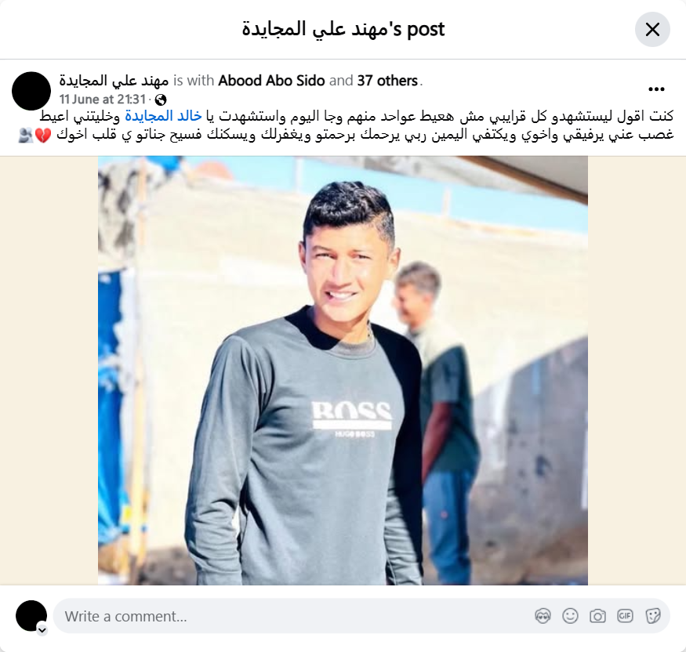The width and height of the screenshot is (686, 652).
Task: Open the emoji picker in comment box
Action: [570, 616]
